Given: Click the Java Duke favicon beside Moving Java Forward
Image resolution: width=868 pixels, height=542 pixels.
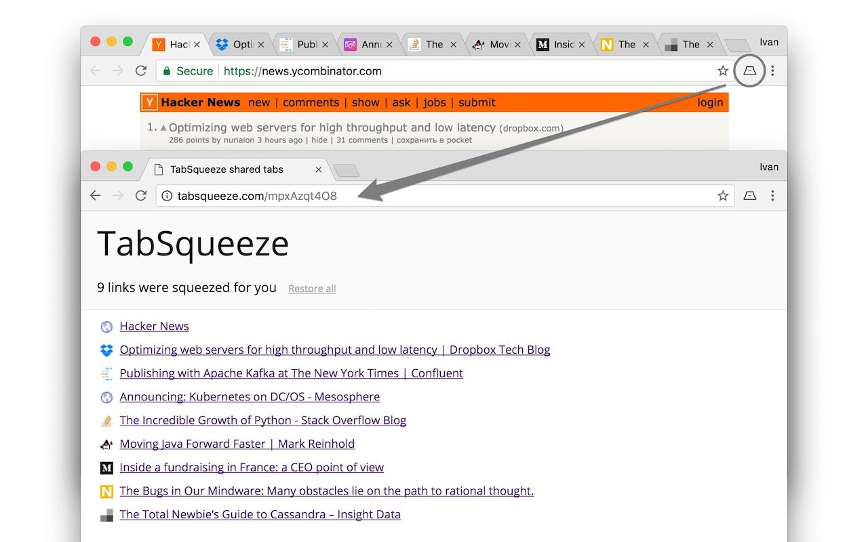Looking at the screenshot, I should click(x=106, y=444).
